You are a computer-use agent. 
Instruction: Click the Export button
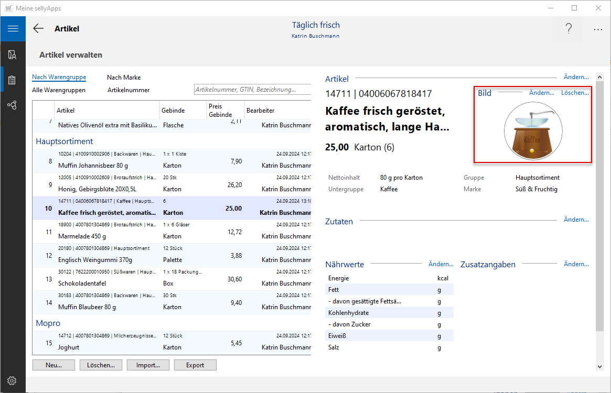point(195,365)
